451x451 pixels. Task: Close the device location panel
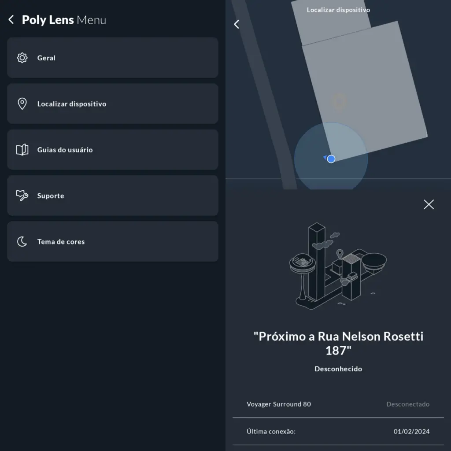429,204
